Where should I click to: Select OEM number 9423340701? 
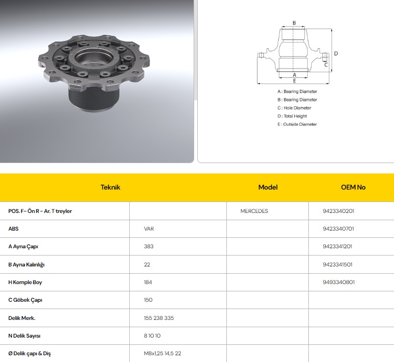point(338,229)
